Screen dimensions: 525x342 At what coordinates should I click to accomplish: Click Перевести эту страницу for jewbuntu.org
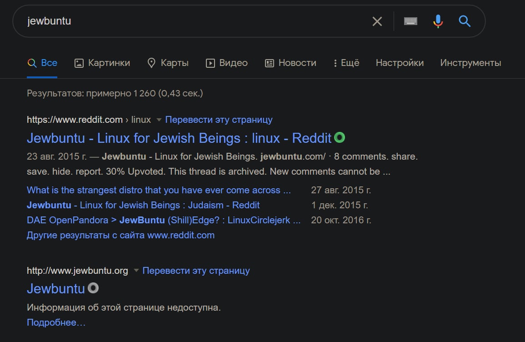tap(196, 270)
